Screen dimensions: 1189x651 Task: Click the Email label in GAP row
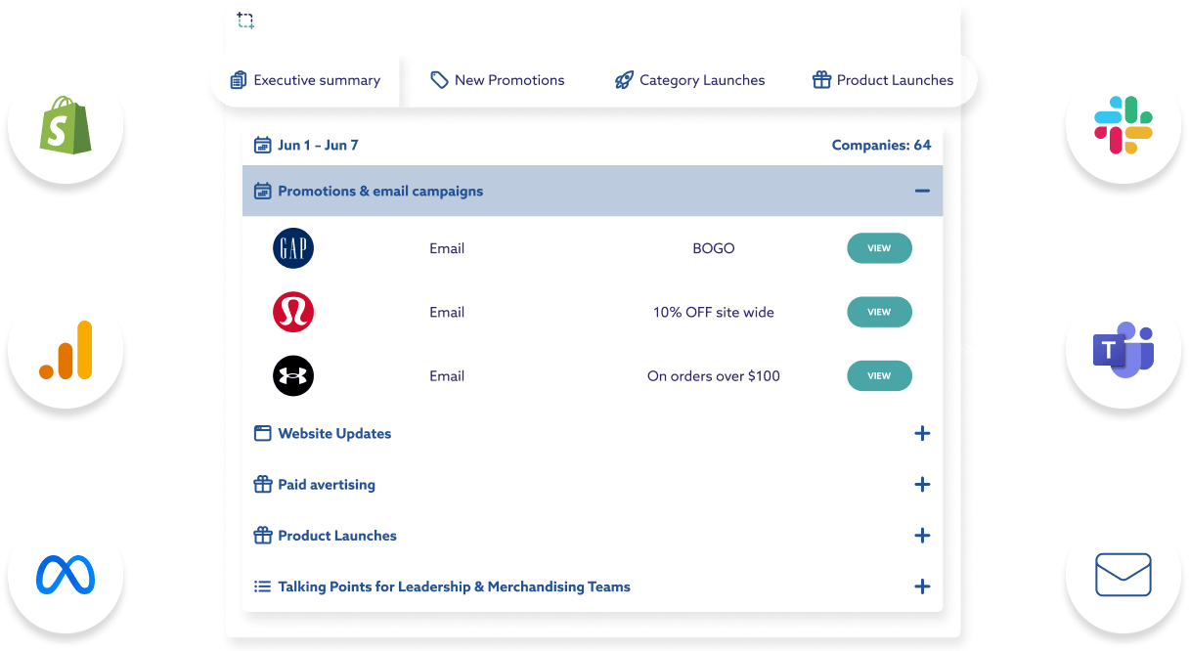[447, 248]
